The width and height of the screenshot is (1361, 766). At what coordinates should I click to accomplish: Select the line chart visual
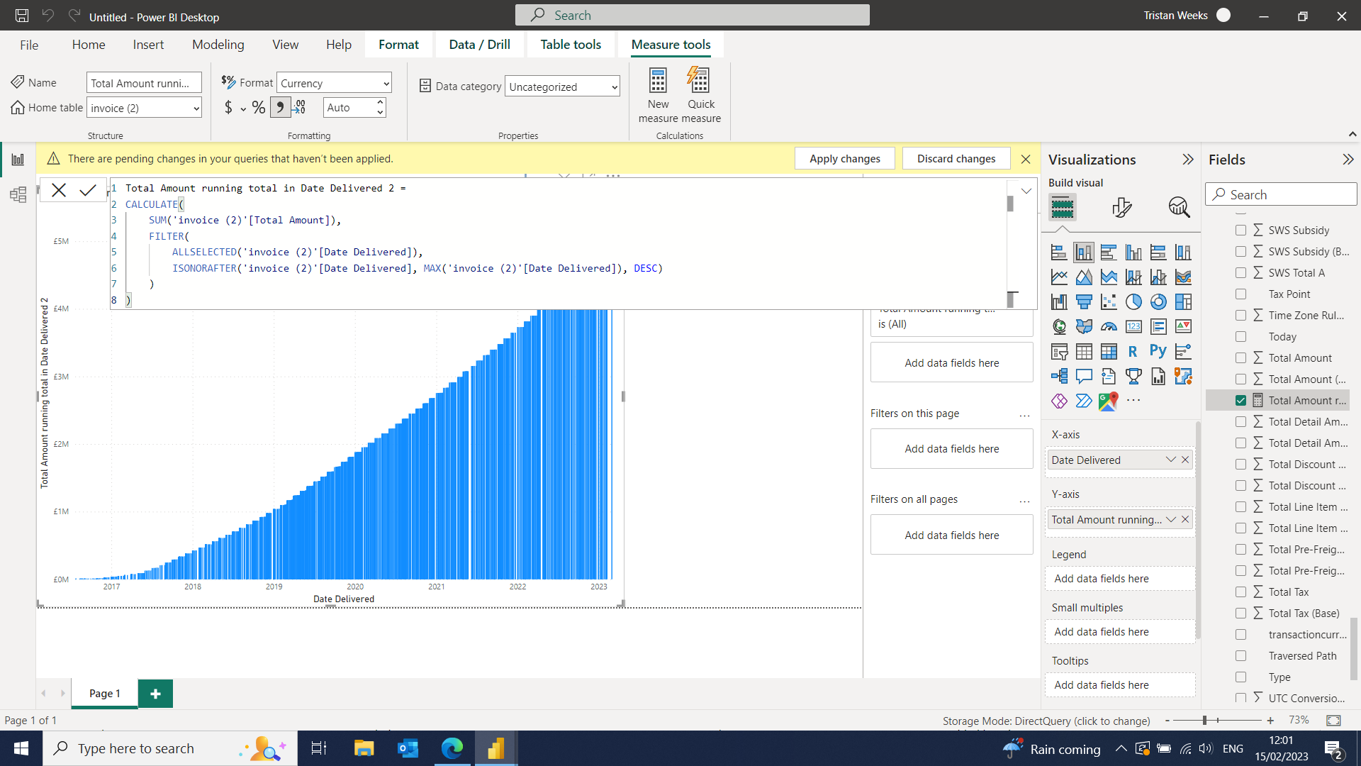click(x=1059, y=277)
